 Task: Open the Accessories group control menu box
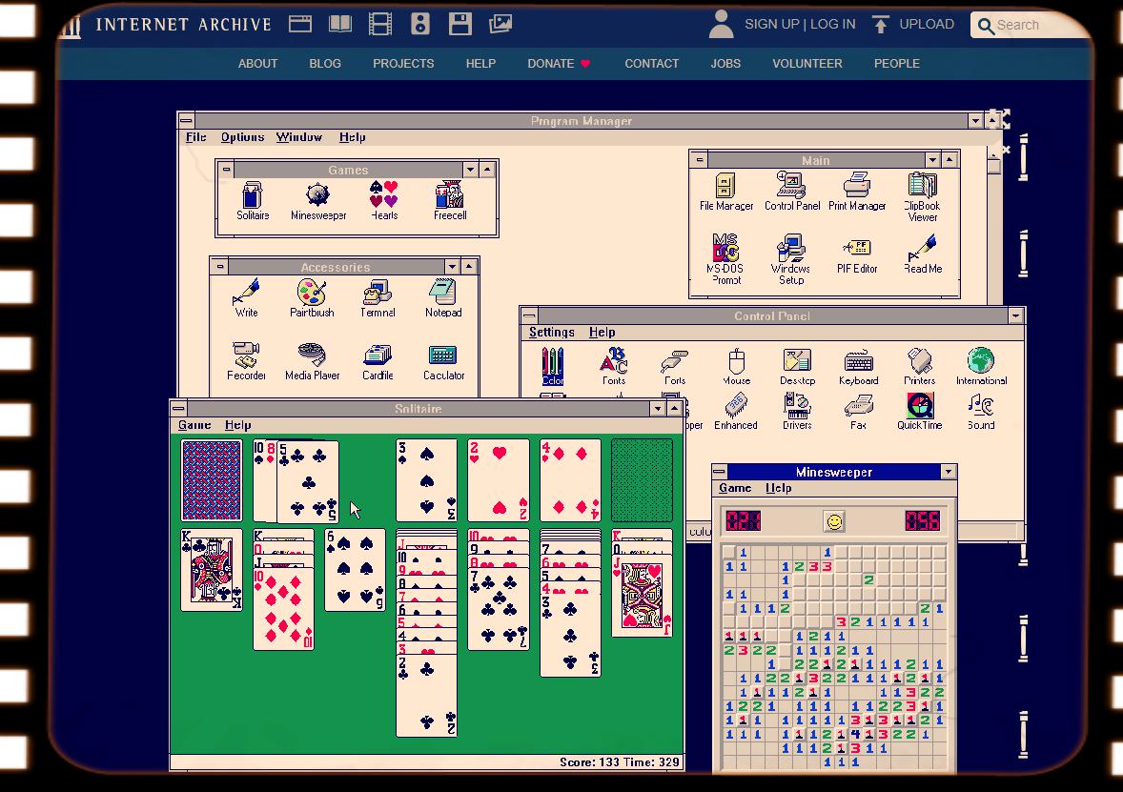pos(220,267)
